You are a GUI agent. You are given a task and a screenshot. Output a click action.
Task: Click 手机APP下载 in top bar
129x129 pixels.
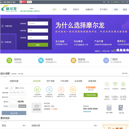click(x=124, y=2)
